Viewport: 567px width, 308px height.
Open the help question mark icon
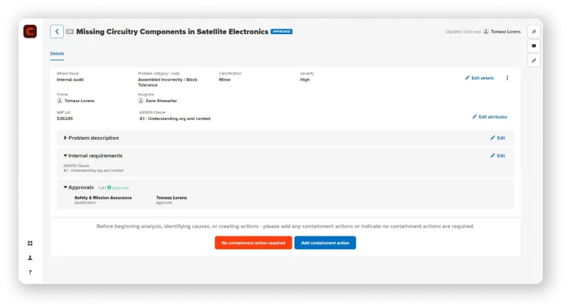30,273
